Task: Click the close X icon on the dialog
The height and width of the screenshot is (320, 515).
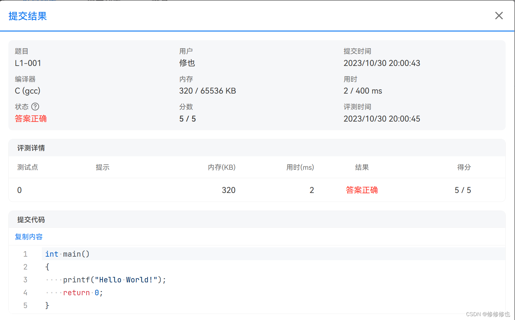Action: pos(499,15)
